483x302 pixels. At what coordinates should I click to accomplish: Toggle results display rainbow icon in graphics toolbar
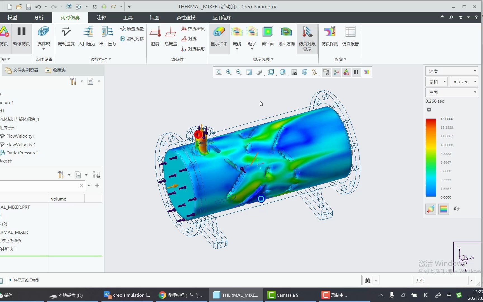pos(366,72)
